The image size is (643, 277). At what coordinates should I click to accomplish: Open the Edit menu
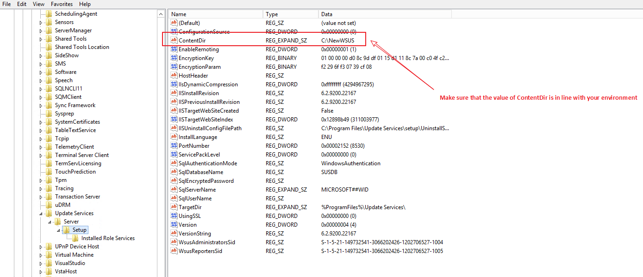[22, 4]
